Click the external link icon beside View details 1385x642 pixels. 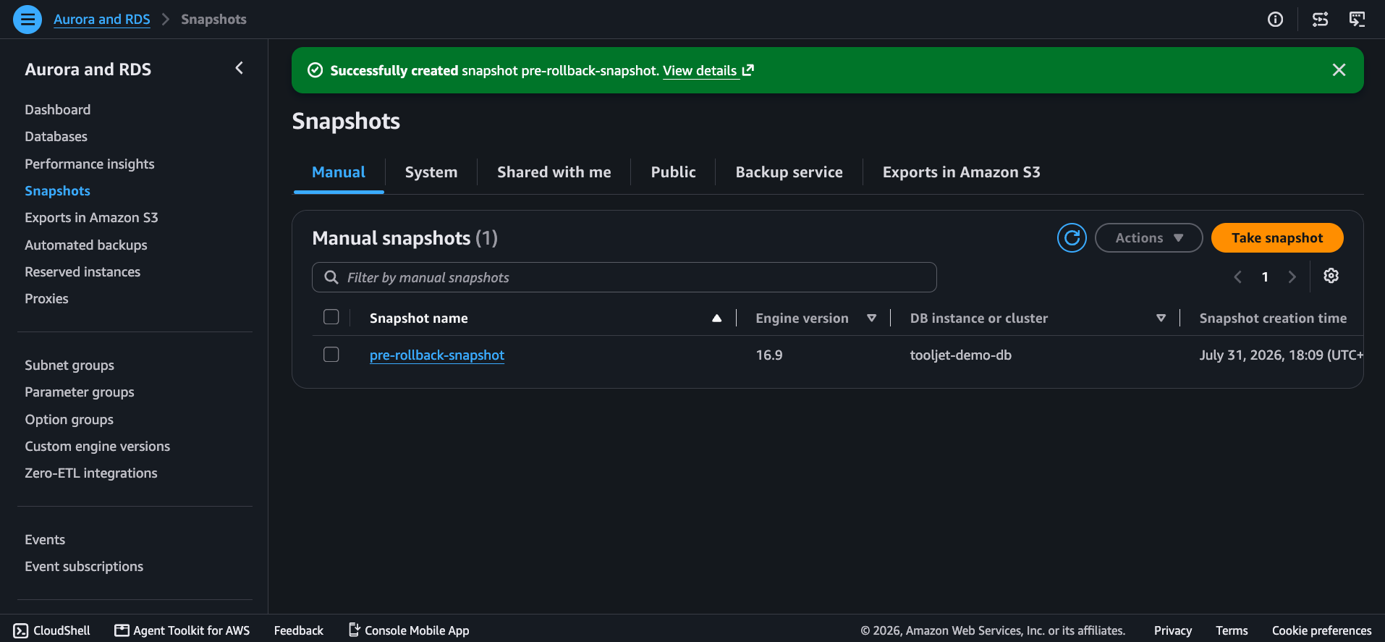pyautogui.click(x=747, y=70)
